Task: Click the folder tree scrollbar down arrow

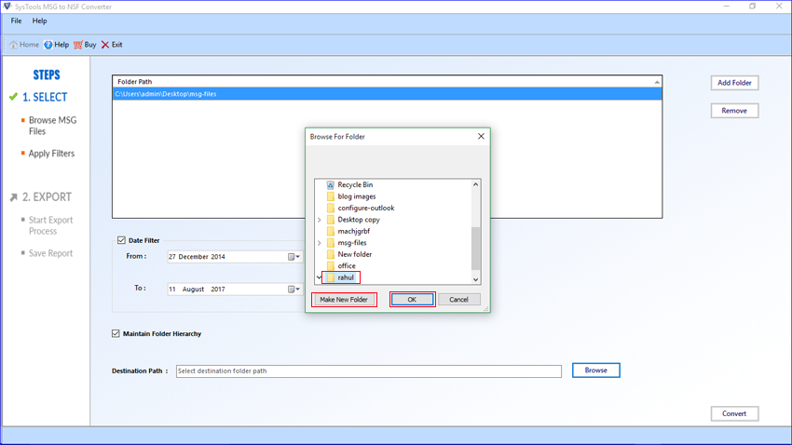Action: [475, 279]
